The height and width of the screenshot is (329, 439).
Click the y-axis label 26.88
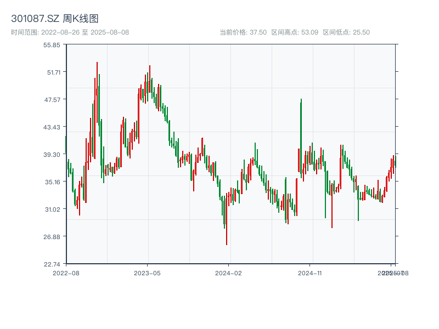52,237
